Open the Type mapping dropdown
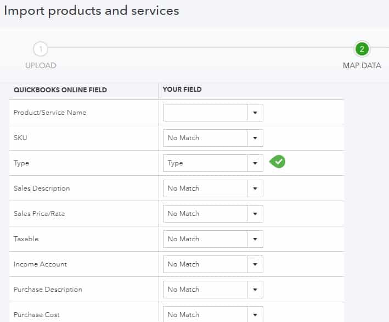Image resolution: width=389 pixels, height=322 pixels. click(255, 163)
